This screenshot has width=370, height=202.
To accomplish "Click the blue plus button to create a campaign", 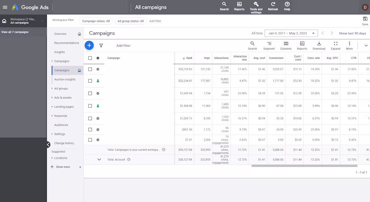I will tap(89, 45).
